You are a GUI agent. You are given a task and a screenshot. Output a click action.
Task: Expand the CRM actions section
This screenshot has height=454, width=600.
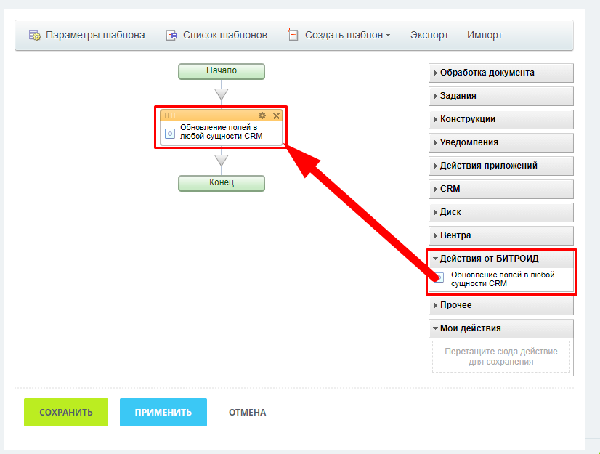pyautogui.click(x=501, y=189)
